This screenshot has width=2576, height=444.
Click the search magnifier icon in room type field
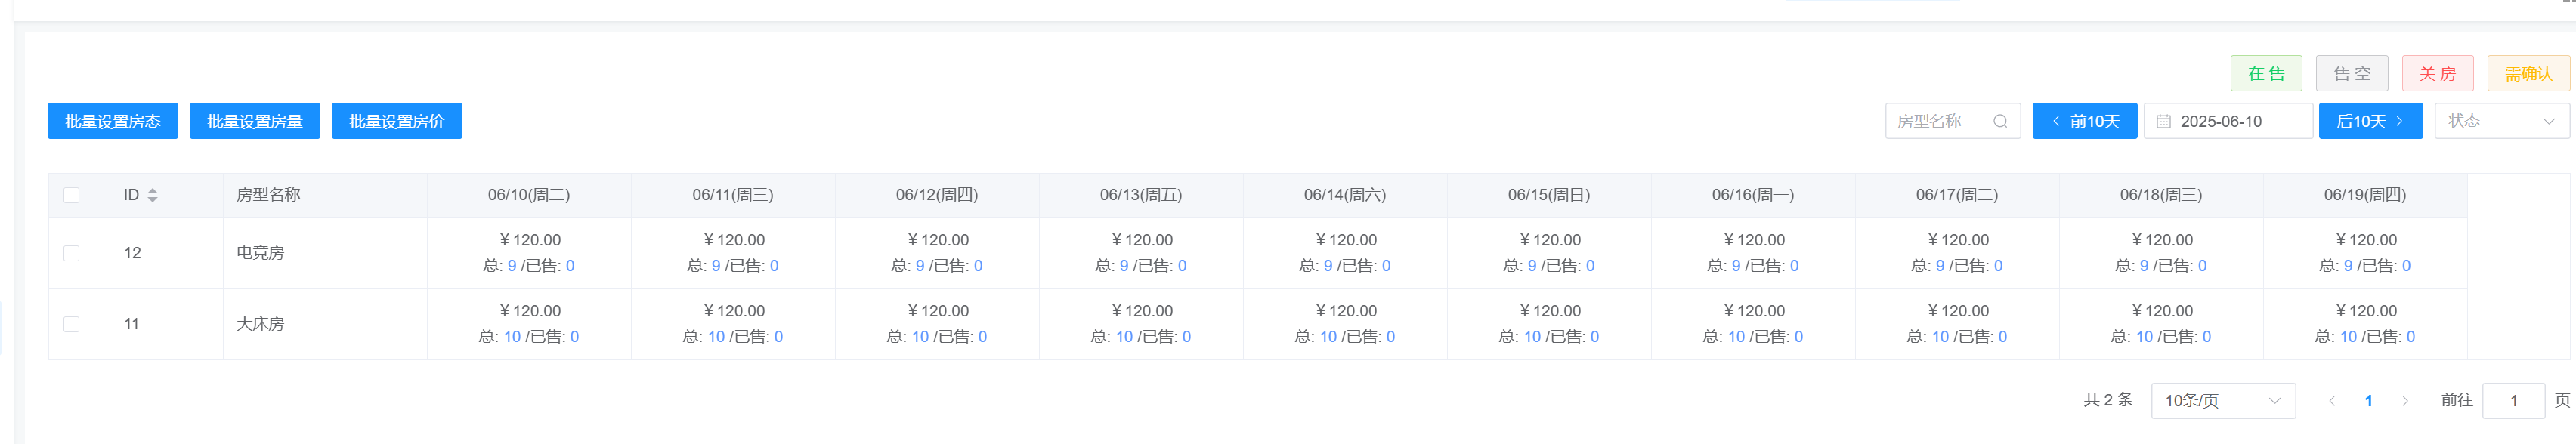pyautogui.click(x=2000, y=121)
